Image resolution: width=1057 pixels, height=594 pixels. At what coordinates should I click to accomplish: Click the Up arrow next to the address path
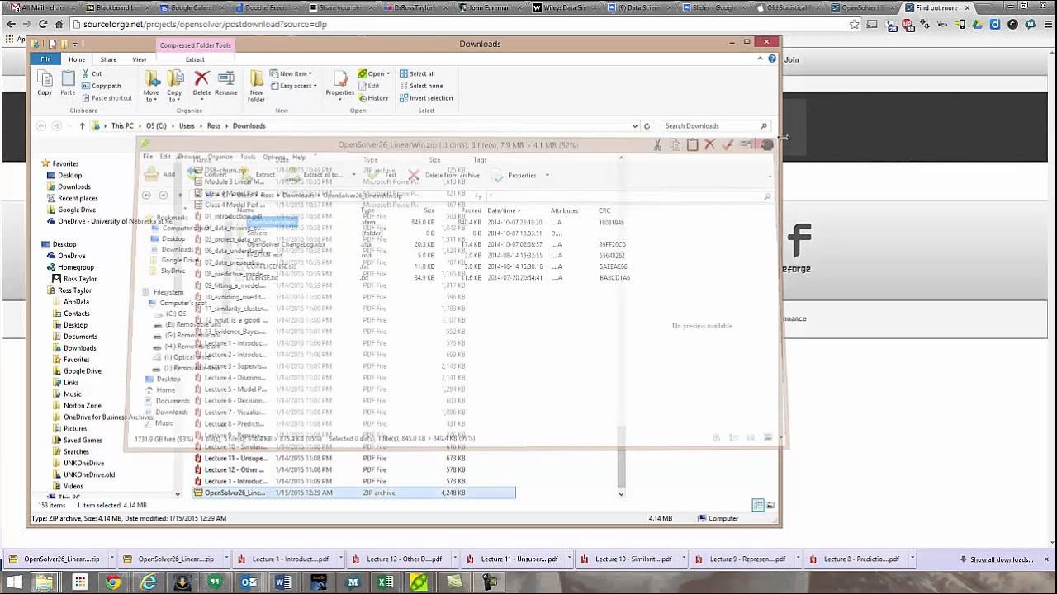pos(82,126)
